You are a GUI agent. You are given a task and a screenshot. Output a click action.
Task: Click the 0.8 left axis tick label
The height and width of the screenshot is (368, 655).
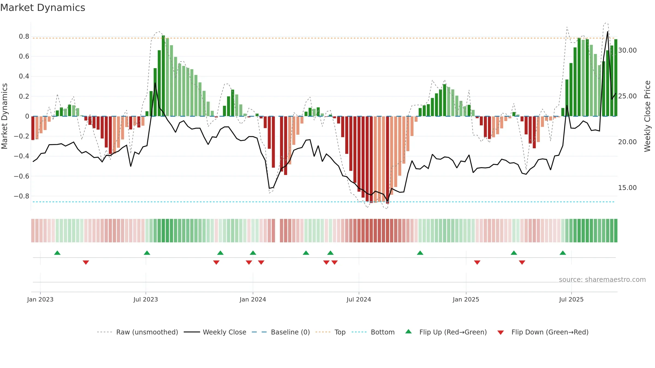(24, 37)
